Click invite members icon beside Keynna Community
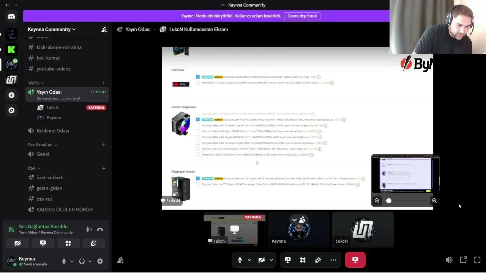This screenshot has width=486, height=273. click(104, 30)
